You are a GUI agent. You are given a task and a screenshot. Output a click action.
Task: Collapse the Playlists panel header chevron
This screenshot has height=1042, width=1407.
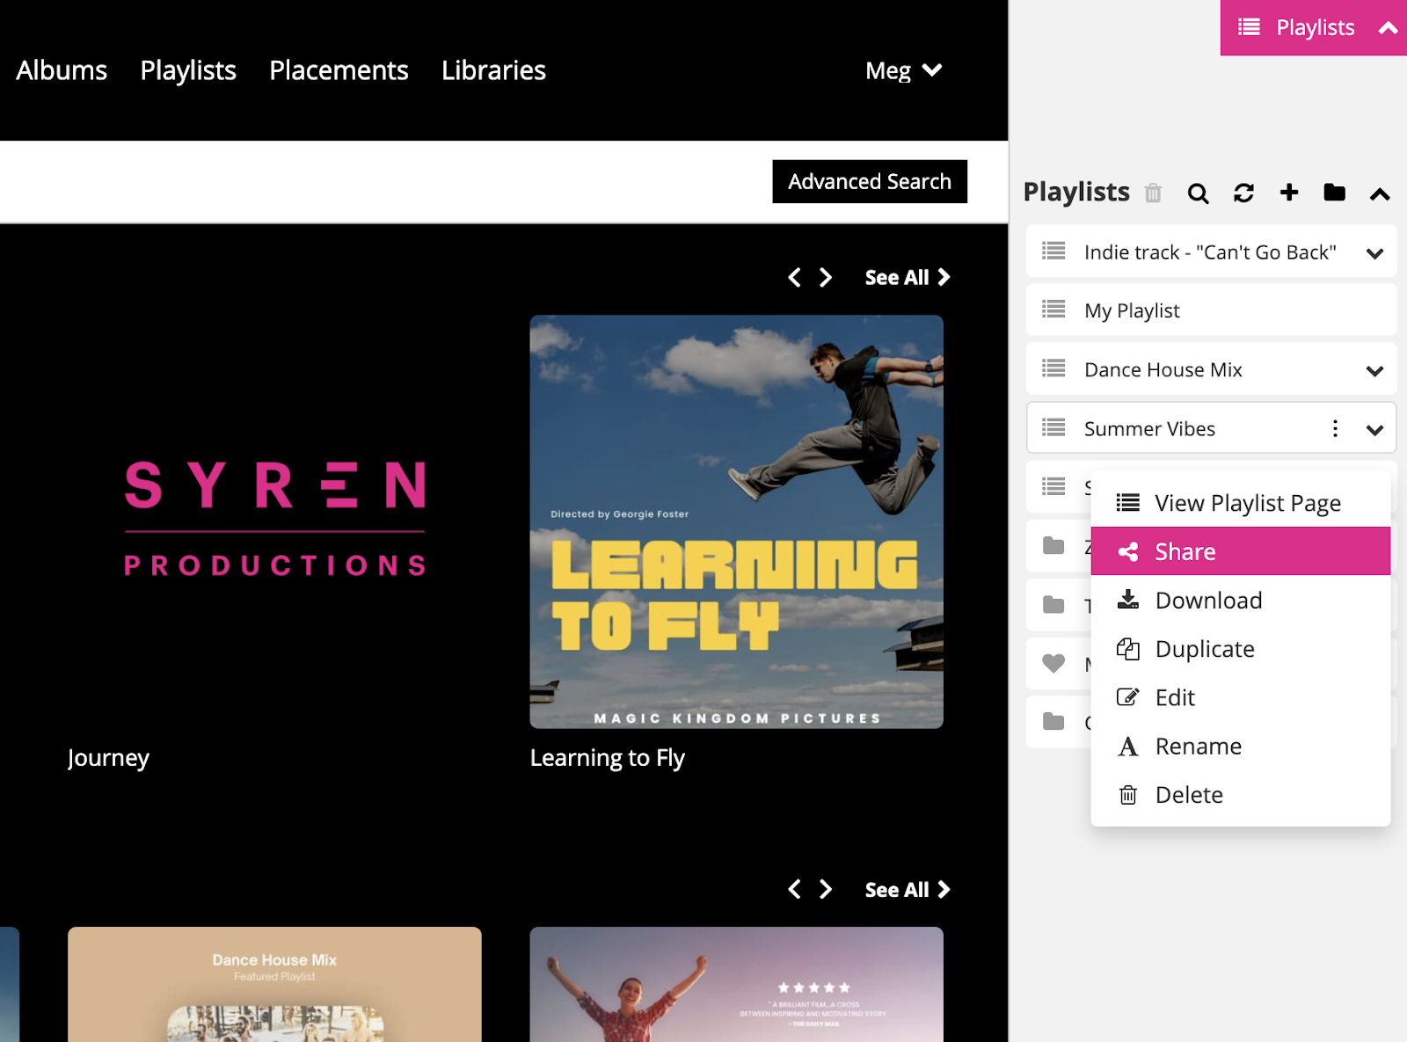click(x=1380, y=194)
